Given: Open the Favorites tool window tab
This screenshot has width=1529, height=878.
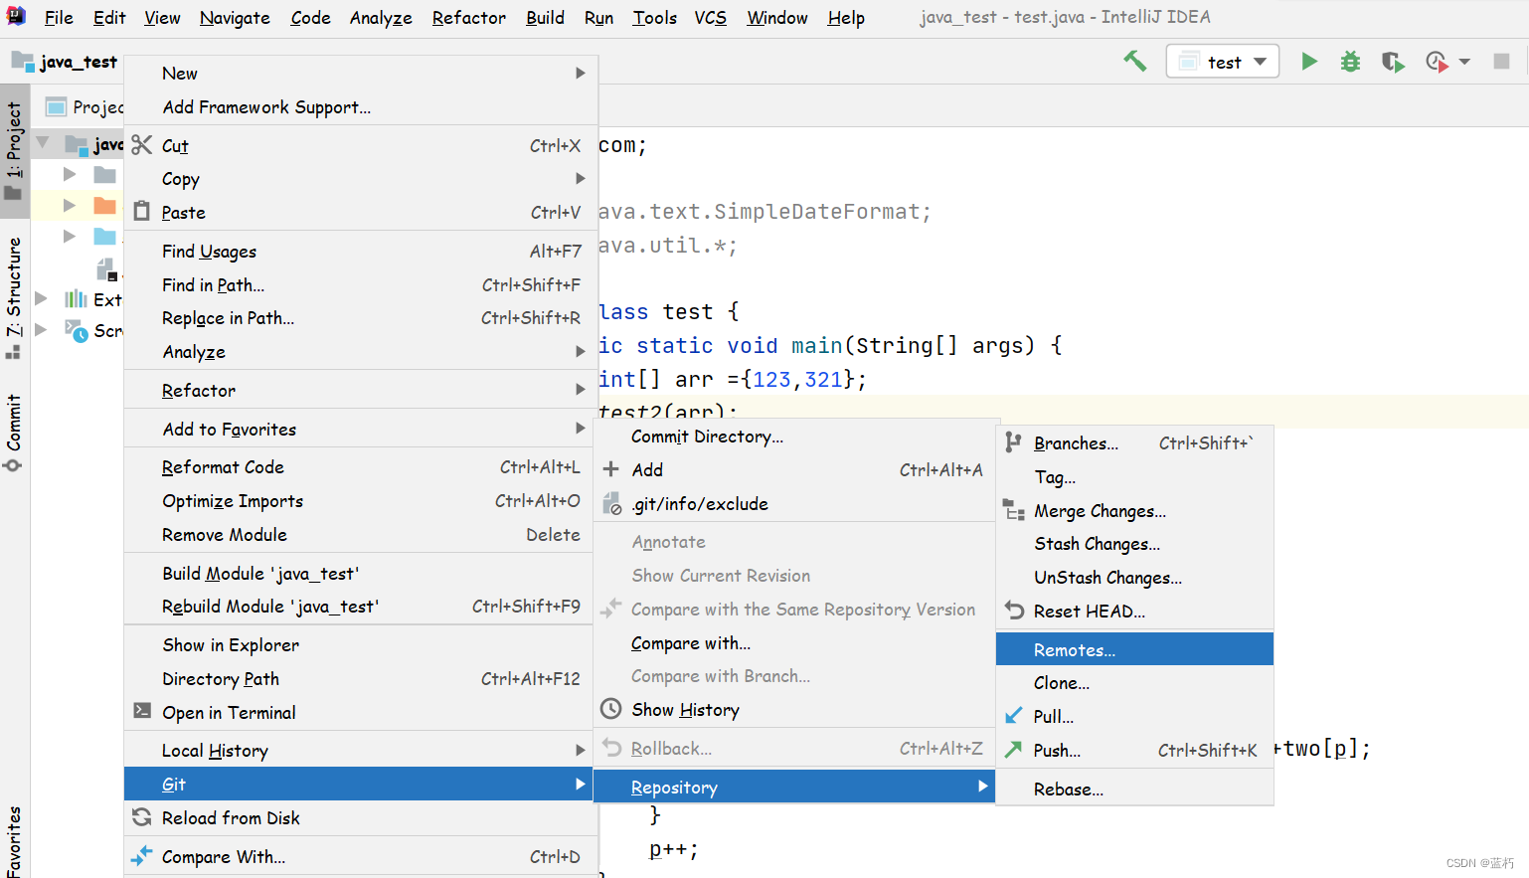Looking at the screenshot, I should click(14, 841).
